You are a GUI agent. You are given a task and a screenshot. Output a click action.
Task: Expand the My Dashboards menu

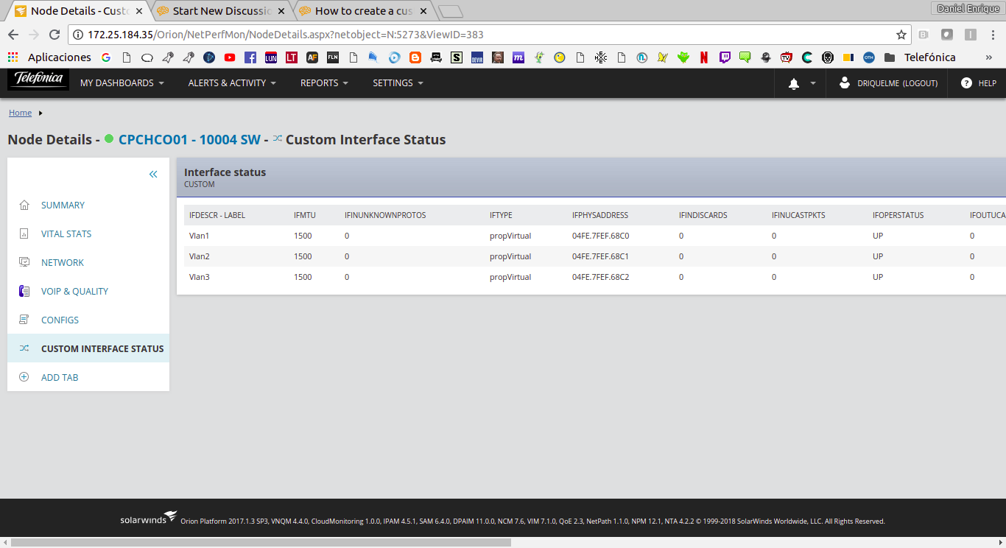point(122,83)
